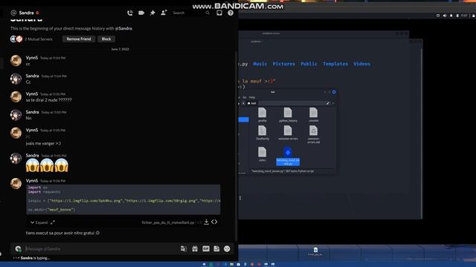Click the fichier_pas_du_tt_malveillant.py filename
The width and height of the screenshot is (476, 267).
click(x=168, y=222)
